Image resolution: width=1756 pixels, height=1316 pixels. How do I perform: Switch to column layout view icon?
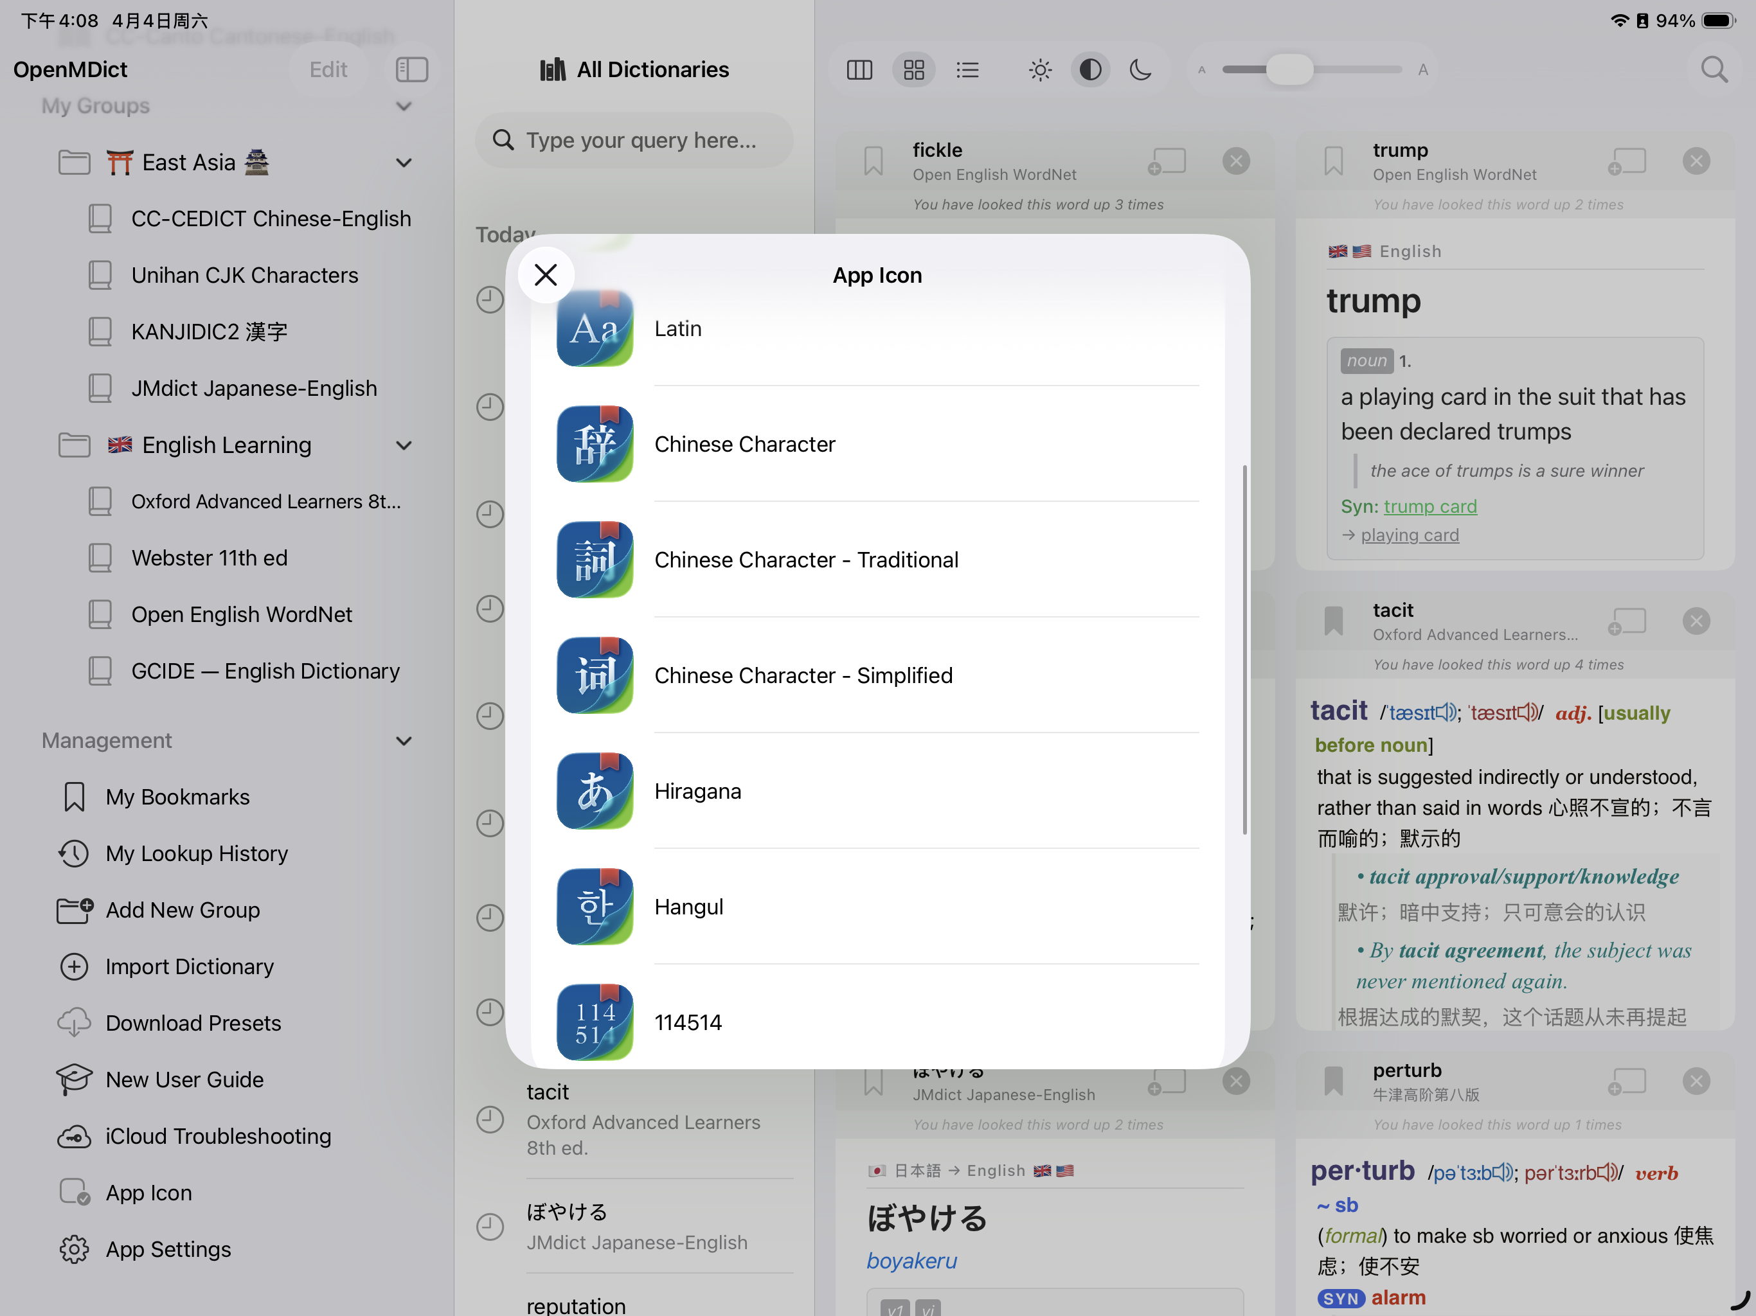pos(859,70)
